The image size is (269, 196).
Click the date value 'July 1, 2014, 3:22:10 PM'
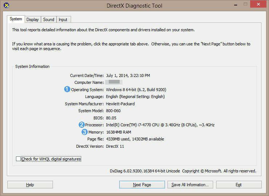tap(128, 75)
